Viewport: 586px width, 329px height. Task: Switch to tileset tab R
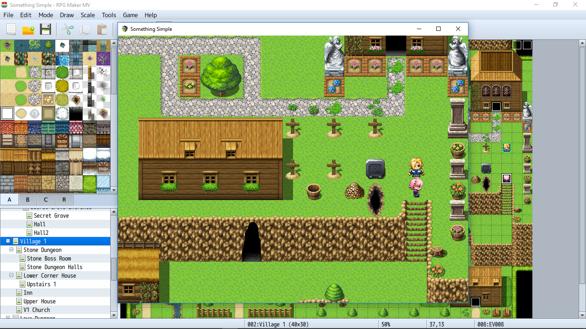(x=64, y=200)
